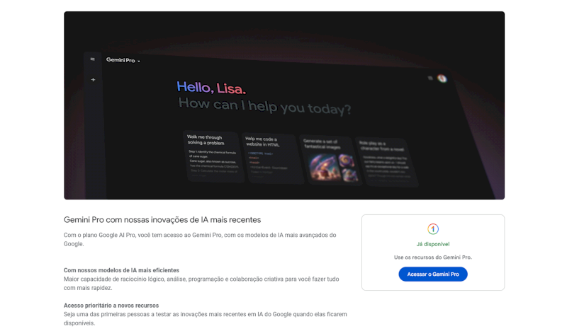Click the Acessar o Gemini Pro button
The height and width of the screenshot is (336, 567).
433,274
